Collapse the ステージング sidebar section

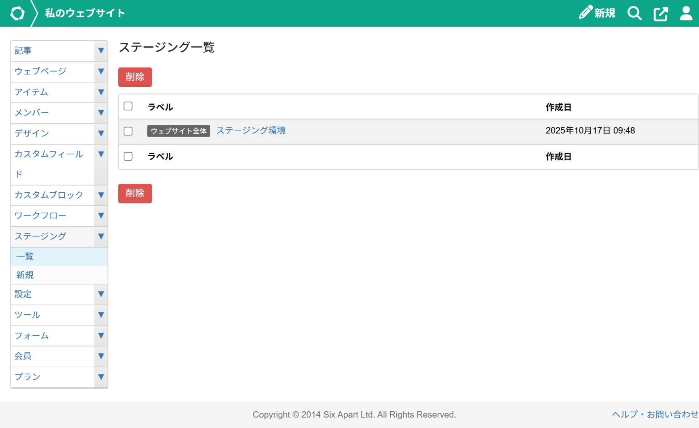[101, 237]
